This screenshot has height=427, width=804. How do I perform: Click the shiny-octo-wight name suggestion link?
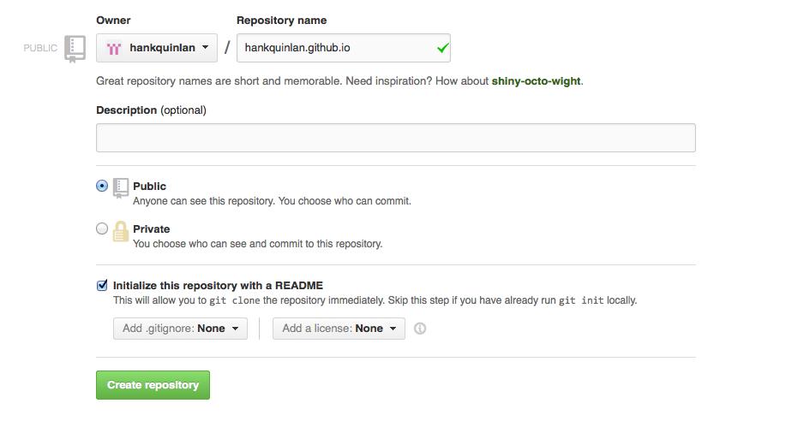pyautogui.click(x=536, y=81)
